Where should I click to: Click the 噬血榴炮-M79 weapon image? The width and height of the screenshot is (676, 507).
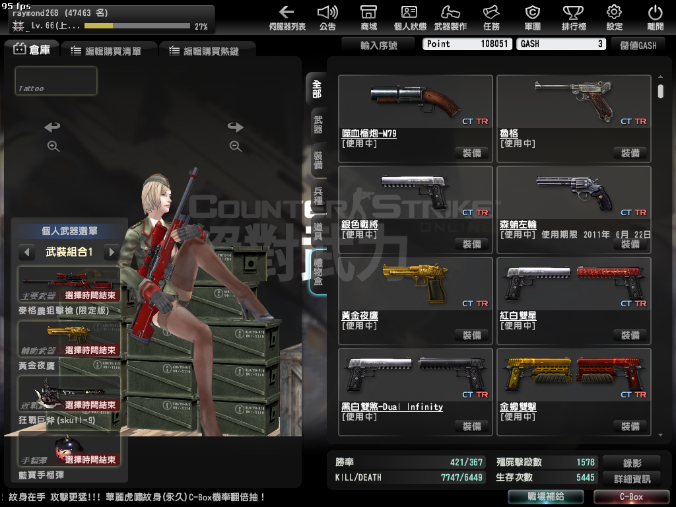[x=415, y=101]
